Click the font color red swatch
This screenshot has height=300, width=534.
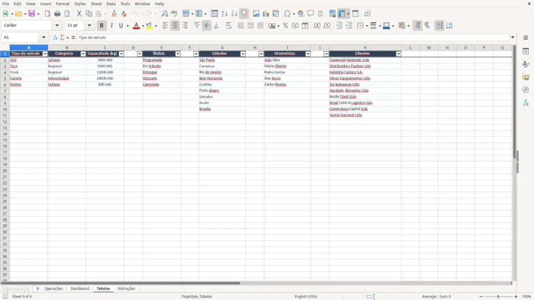136,26
